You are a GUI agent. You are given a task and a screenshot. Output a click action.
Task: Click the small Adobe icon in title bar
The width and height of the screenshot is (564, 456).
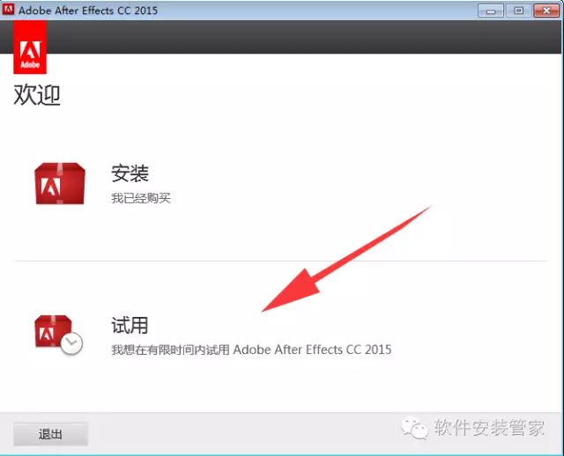point(8,10)
